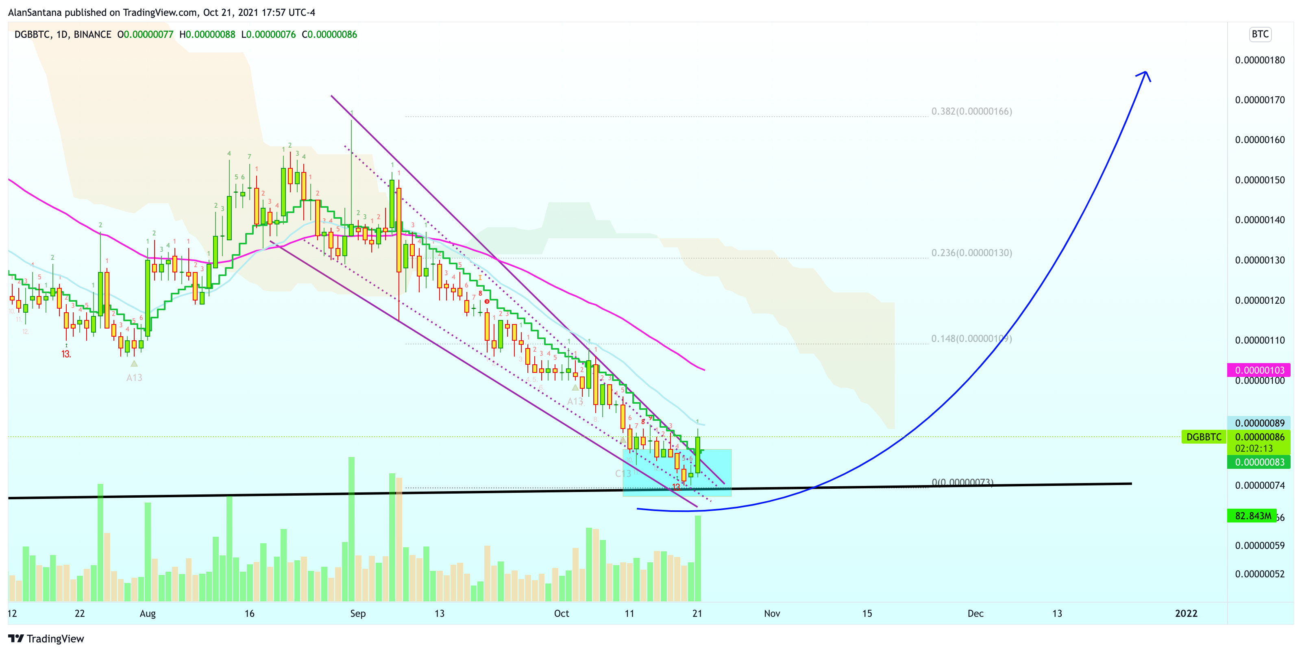Click the 0(0.00000073) Fibonacci label
The width and height of the screenshot is (1302, 653).
[x=962, y=482]
